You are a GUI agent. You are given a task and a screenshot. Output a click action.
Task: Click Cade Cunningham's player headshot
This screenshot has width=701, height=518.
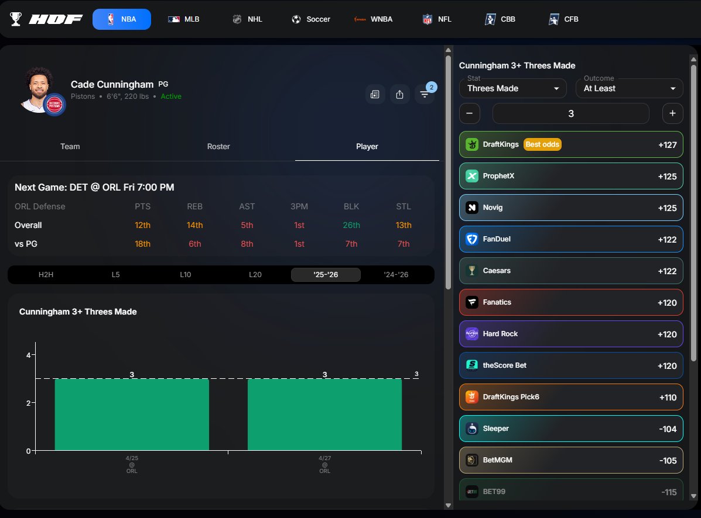(x=38, y=89)
